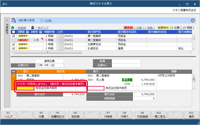Toggle checkbox for 第一営業部 row
The image size is (200, 125).
click(x=13, y=36)
